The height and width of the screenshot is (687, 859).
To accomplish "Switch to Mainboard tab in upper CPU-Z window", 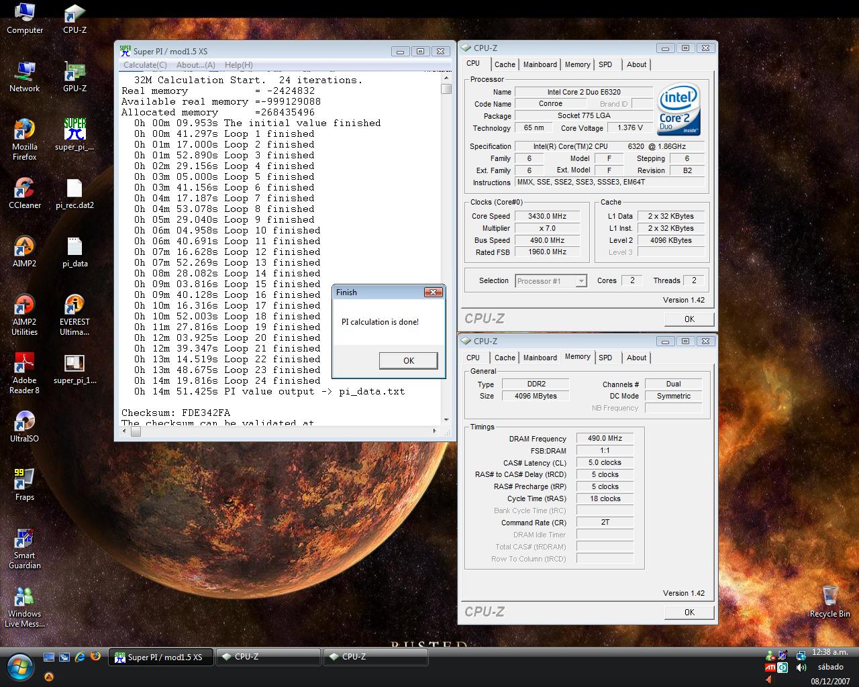I will pos(540,64).
